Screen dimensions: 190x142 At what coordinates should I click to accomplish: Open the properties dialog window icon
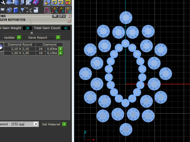36,10
